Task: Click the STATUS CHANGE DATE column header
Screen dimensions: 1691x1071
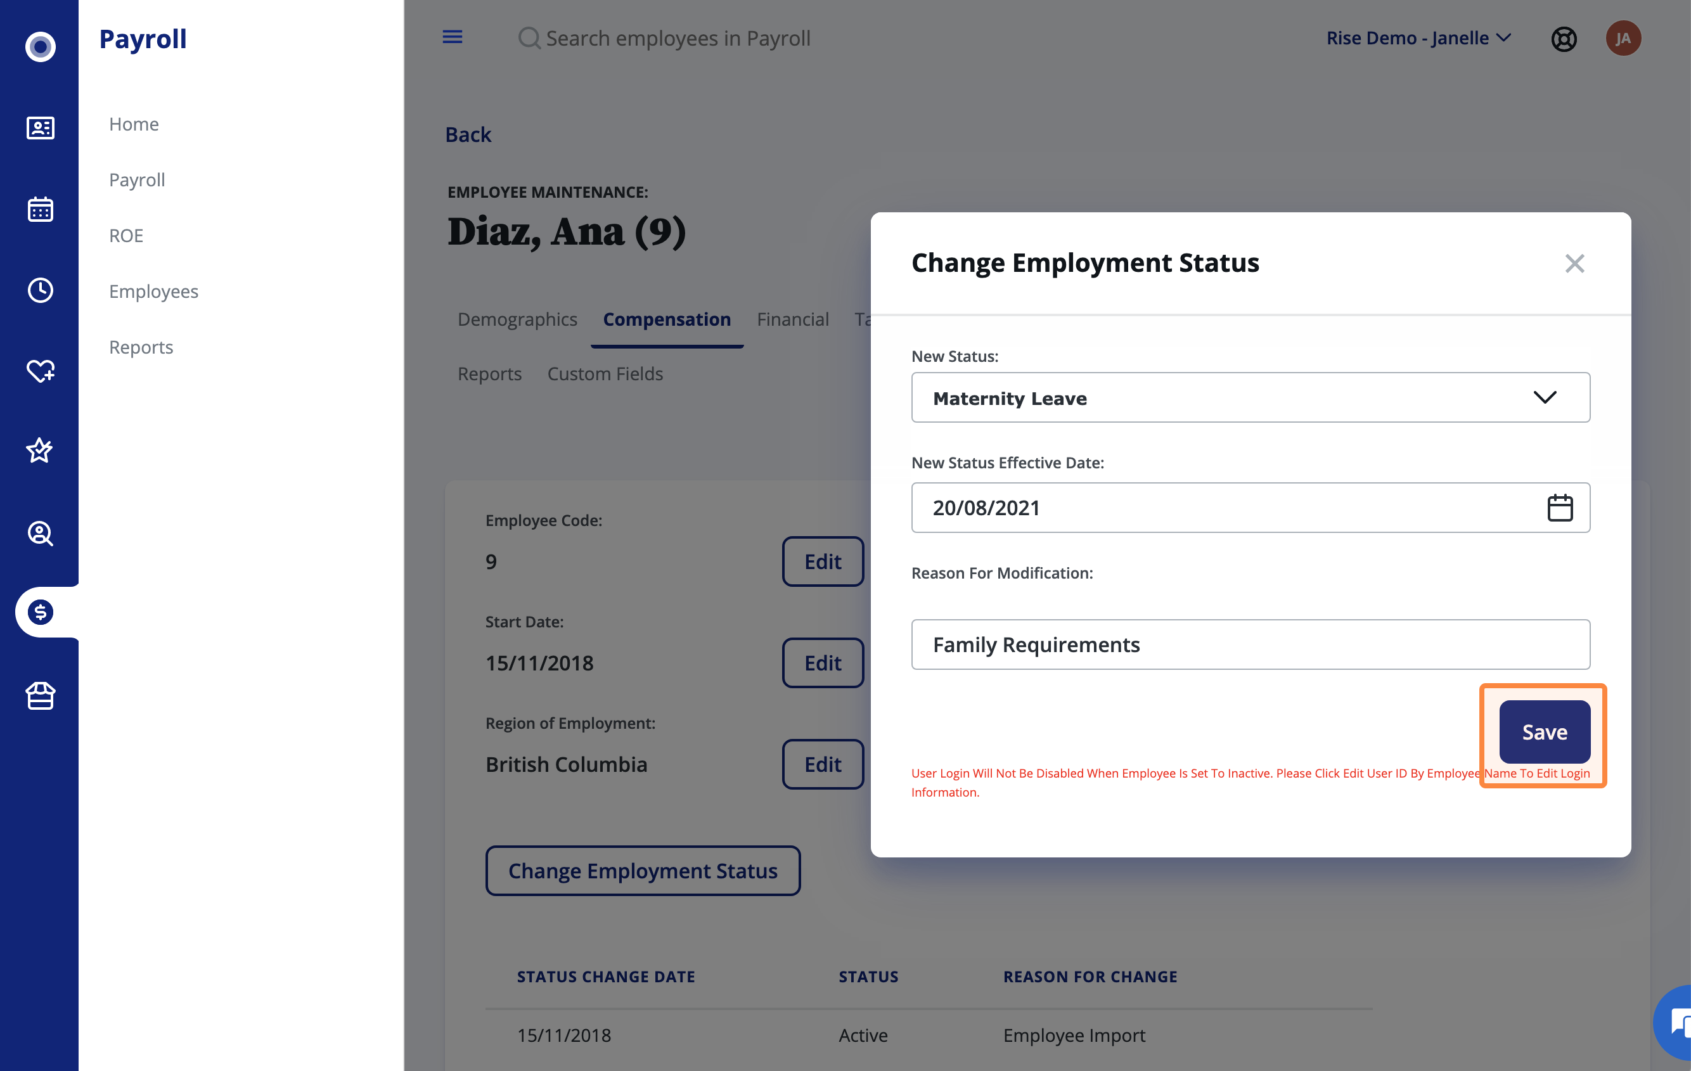Action: click(x=605, y=976)
